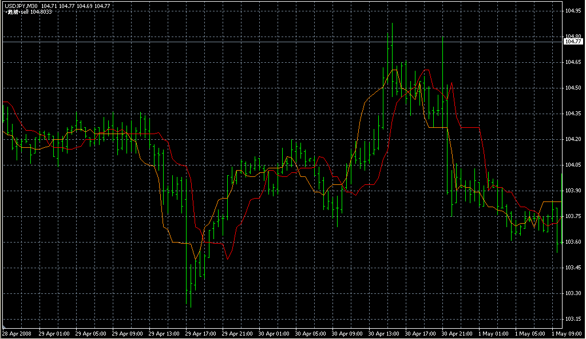Select the 30 Apr 01:00 time label
The width and height of the screenshot is (586, 339).
[274, 333]
